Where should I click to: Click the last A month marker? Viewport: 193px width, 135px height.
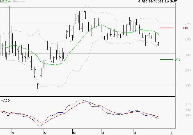[x=171, y=133]
